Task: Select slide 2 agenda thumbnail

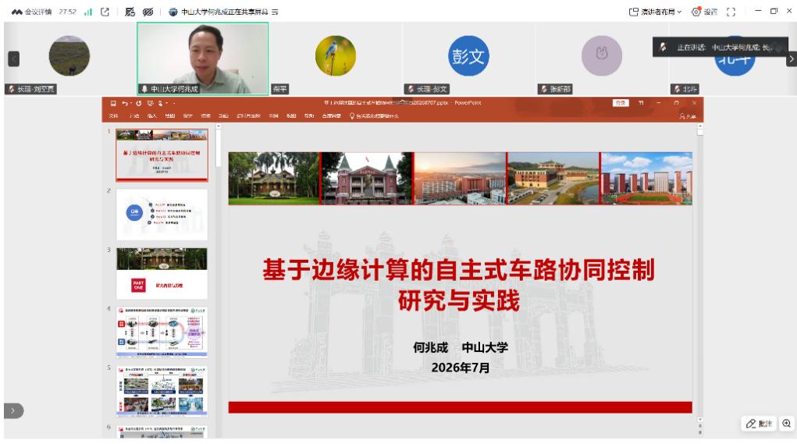Action: 162,215
